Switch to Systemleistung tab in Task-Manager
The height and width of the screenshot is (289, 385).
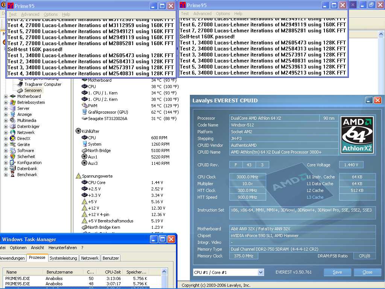click(x=63, y=258)
